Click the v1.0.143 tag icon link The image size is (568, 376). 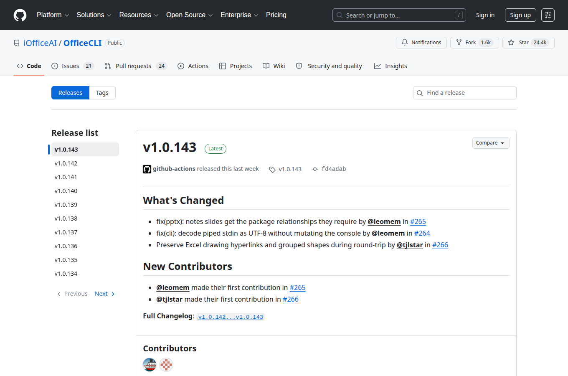coord(285,169)
